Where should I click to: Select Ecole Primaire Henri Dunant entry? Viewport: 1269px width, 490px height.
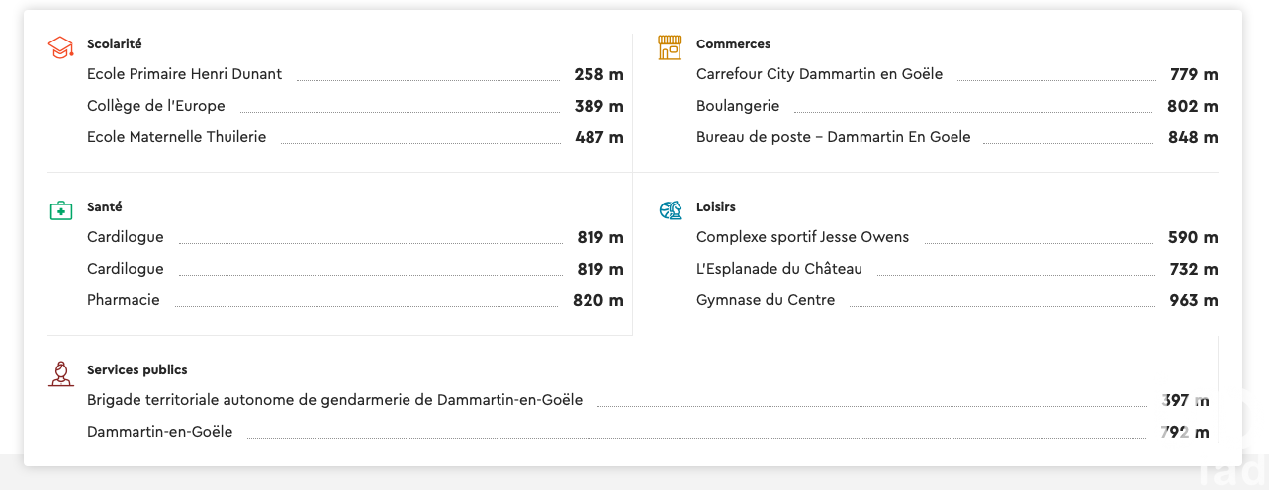click(x=184, y=74)
